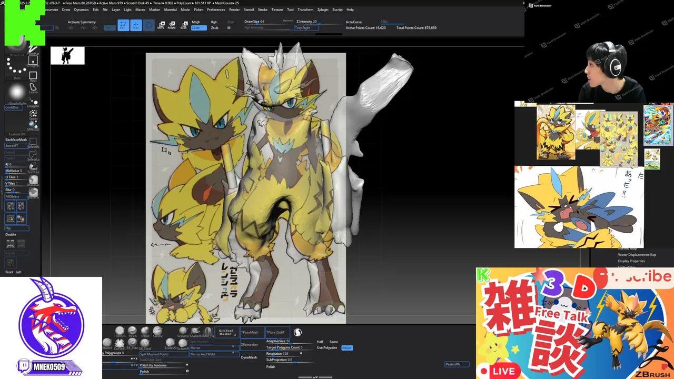Activate the Edit mode button

point(122,25)
